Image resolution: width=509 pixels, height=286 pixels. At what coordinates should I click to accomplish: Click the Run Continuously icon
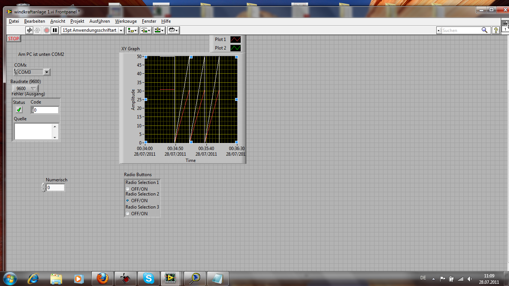click(x=37, y=30)
